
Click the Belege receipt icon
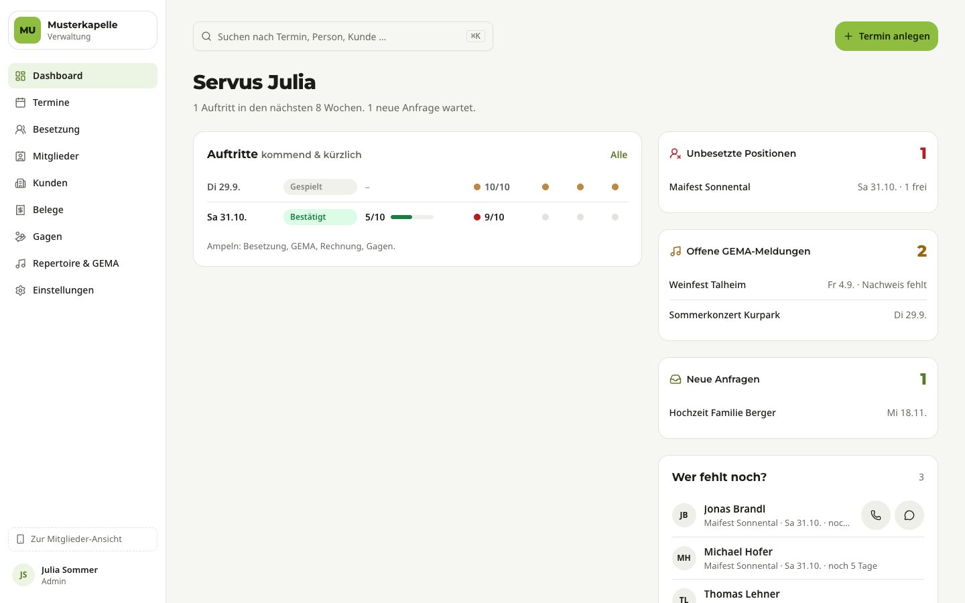point(20,210)
